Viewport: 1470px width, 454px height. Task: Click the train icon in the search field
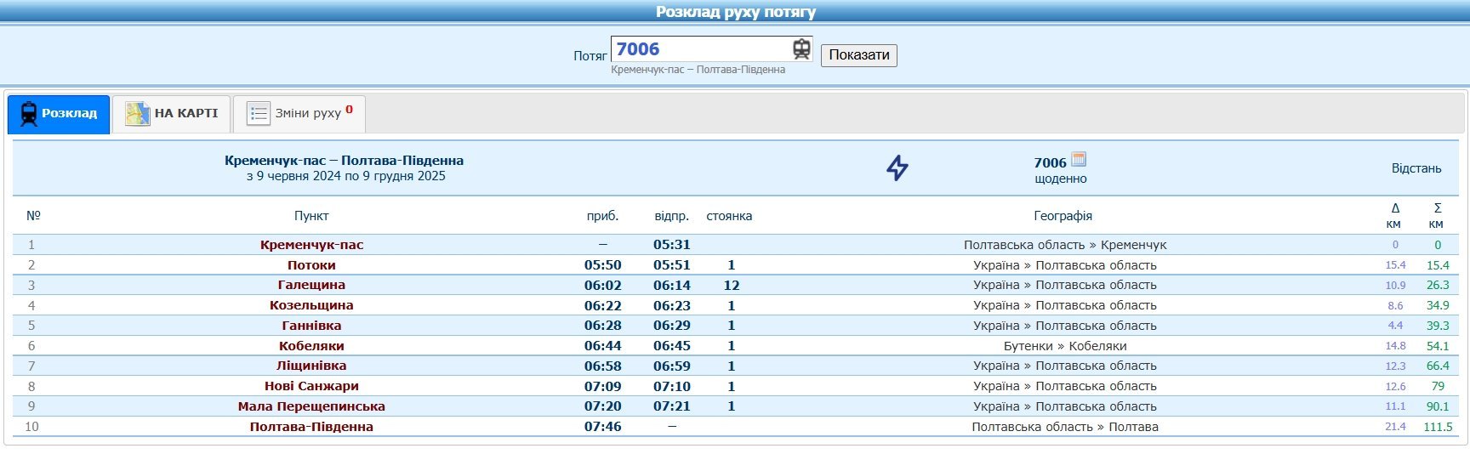point(801,49)
